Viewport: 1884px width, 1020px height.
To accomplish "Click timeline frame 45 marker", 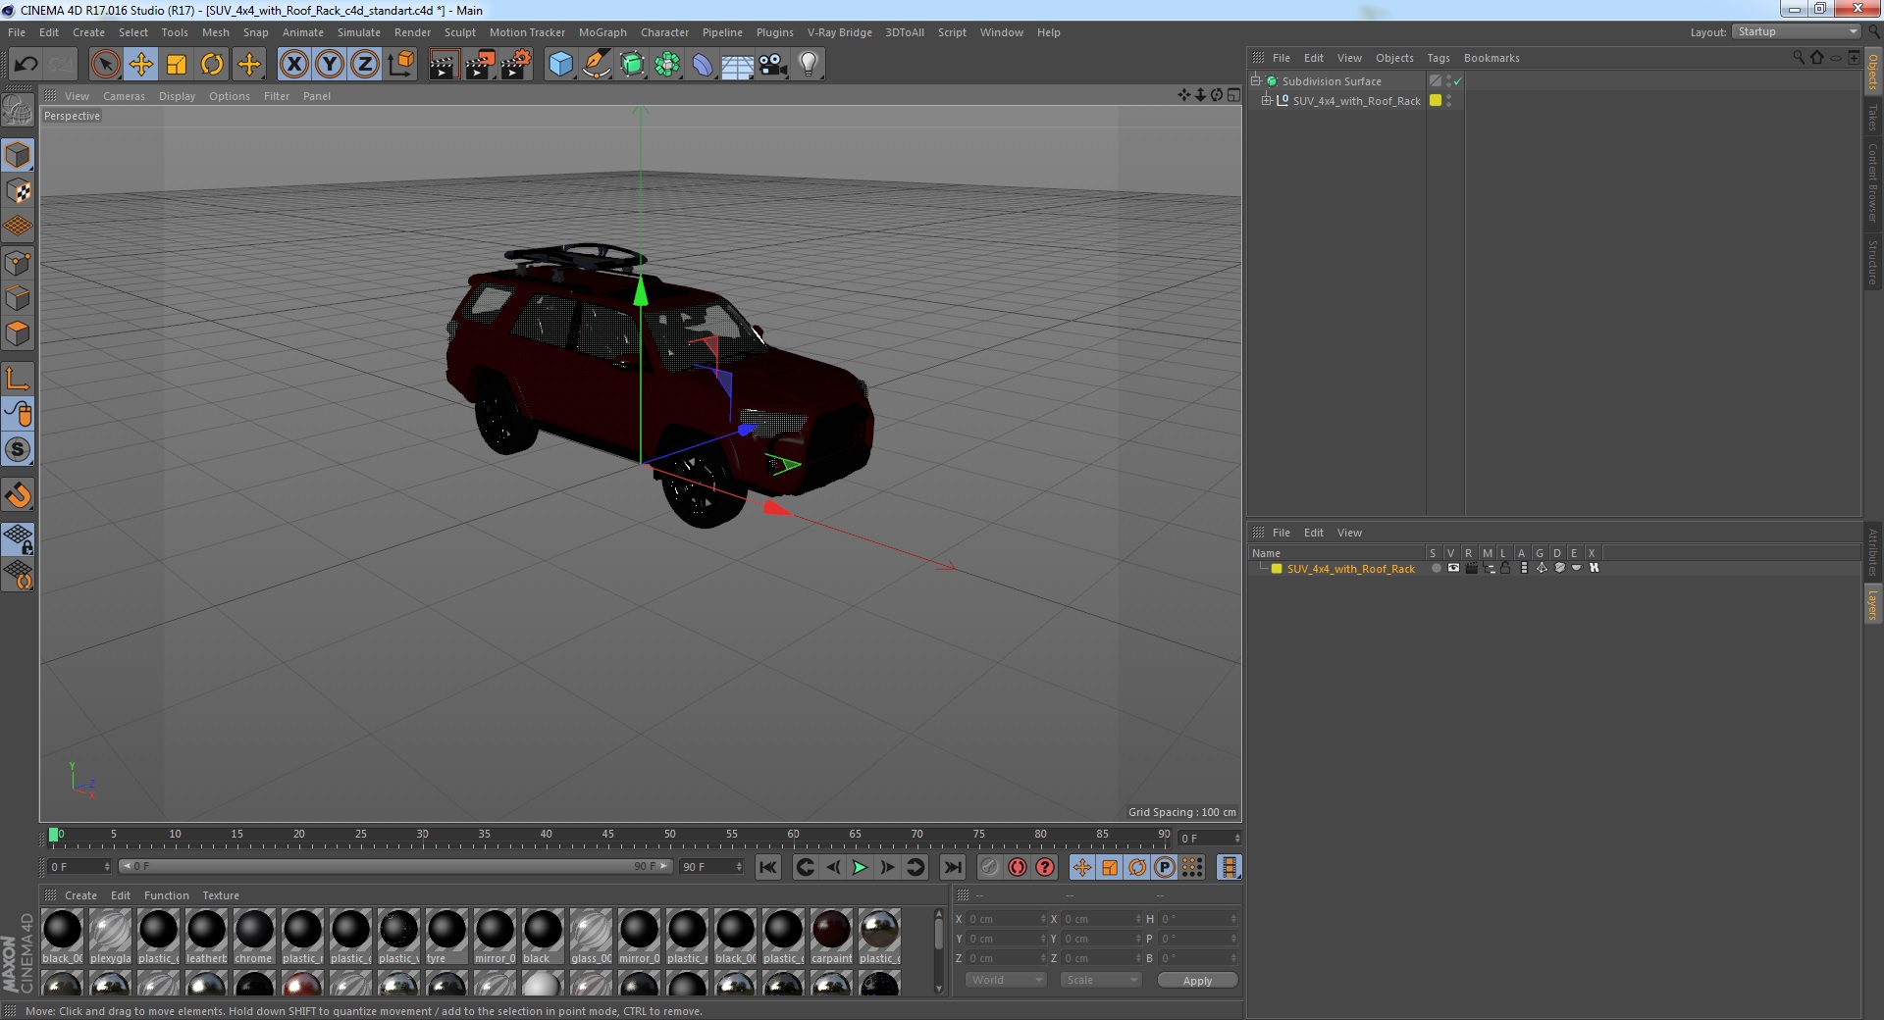I will (607, 835).
